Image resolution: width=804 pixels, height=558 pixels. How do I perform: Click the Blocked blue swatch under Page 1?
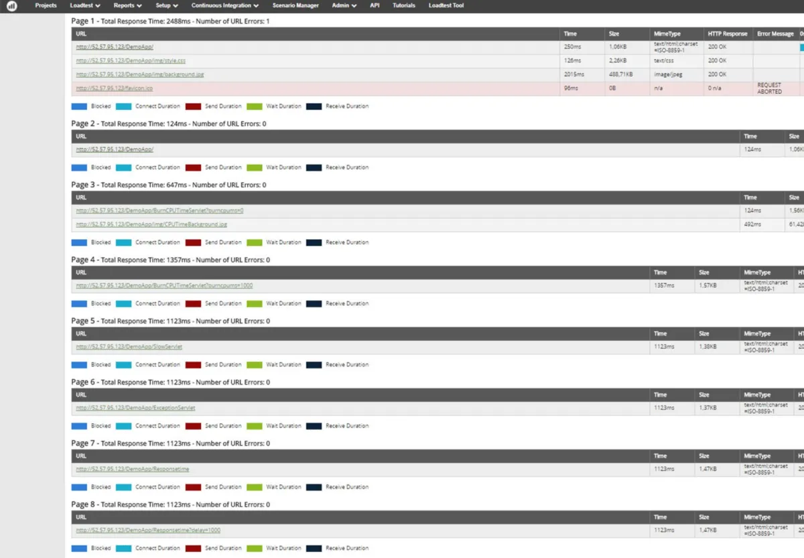coord(79,106)
